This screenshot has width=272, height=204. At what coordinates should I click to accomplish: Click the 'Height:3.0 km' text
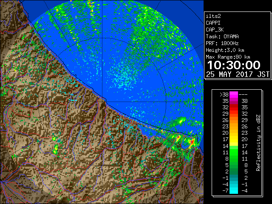(225, 50)
